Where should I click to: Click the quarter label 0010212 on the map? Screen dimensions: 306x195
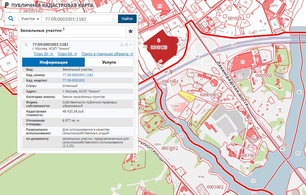pos(236,18)
